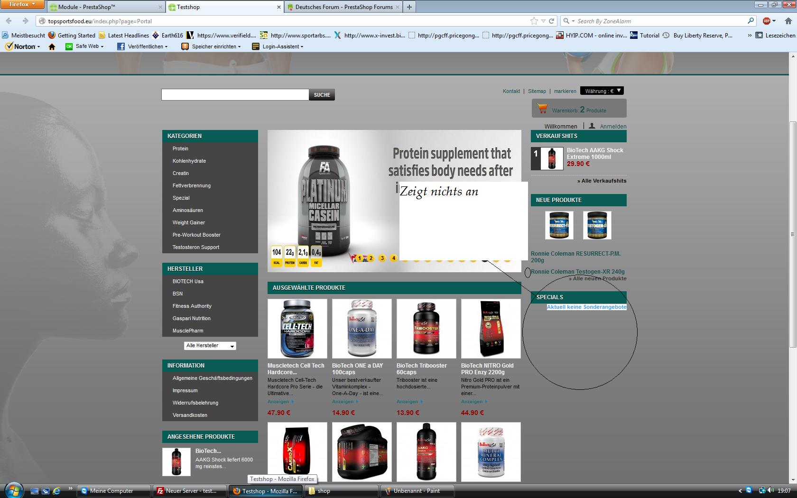This screenshot has height=498, width=797.
Task: Open the verifield bookmark
Action: (x=222, y=35)
